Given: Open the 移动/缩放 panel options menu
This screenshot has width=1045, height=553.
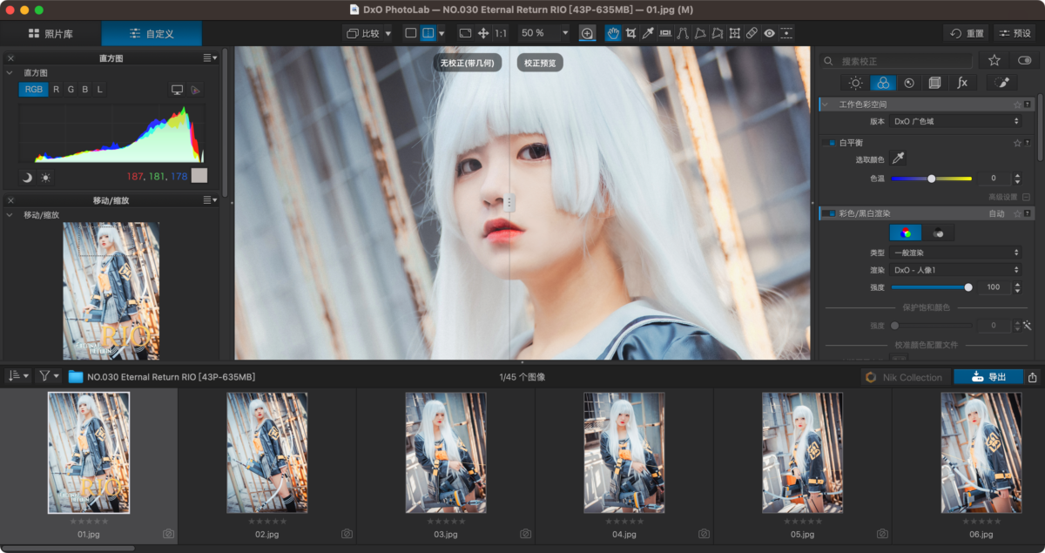Looking at the screenshot, I should point(210,200).
